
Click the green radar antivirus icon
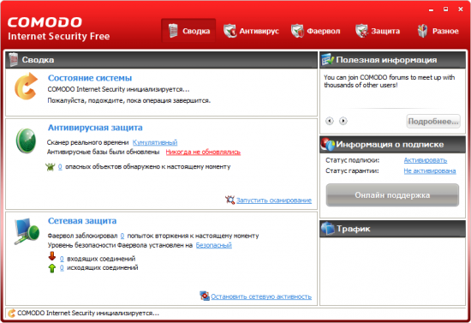click(26, 141)
